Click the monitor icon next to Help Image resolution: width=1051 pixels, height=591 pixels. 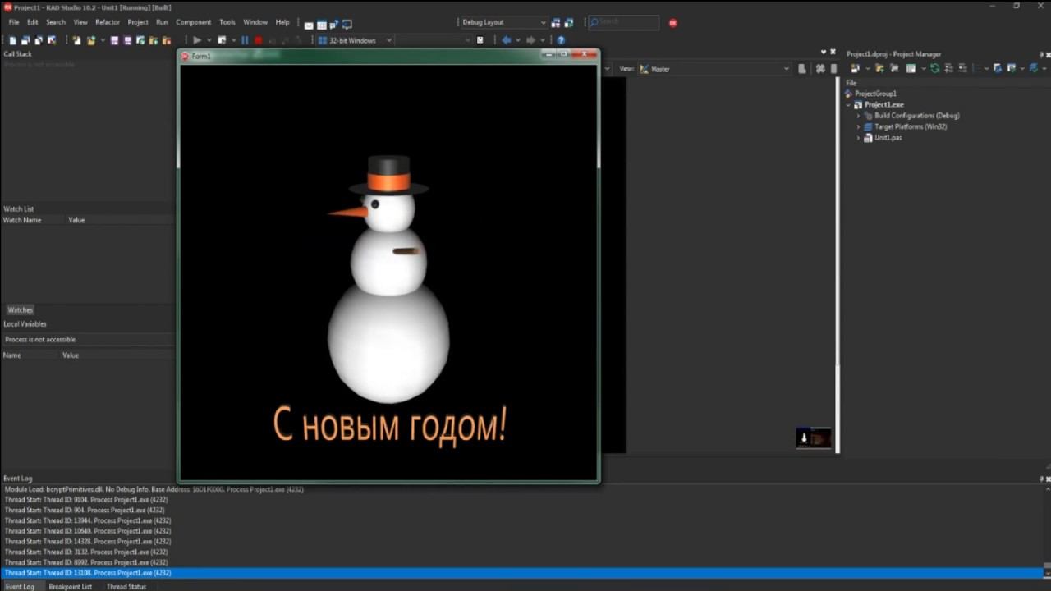tap(347, 25)
